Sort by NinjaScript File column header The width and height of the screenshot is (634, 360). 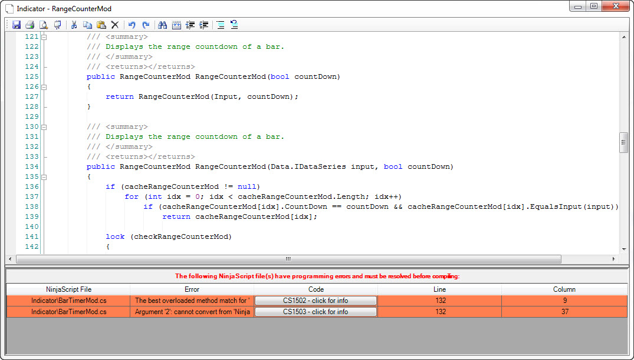point(68,289)
